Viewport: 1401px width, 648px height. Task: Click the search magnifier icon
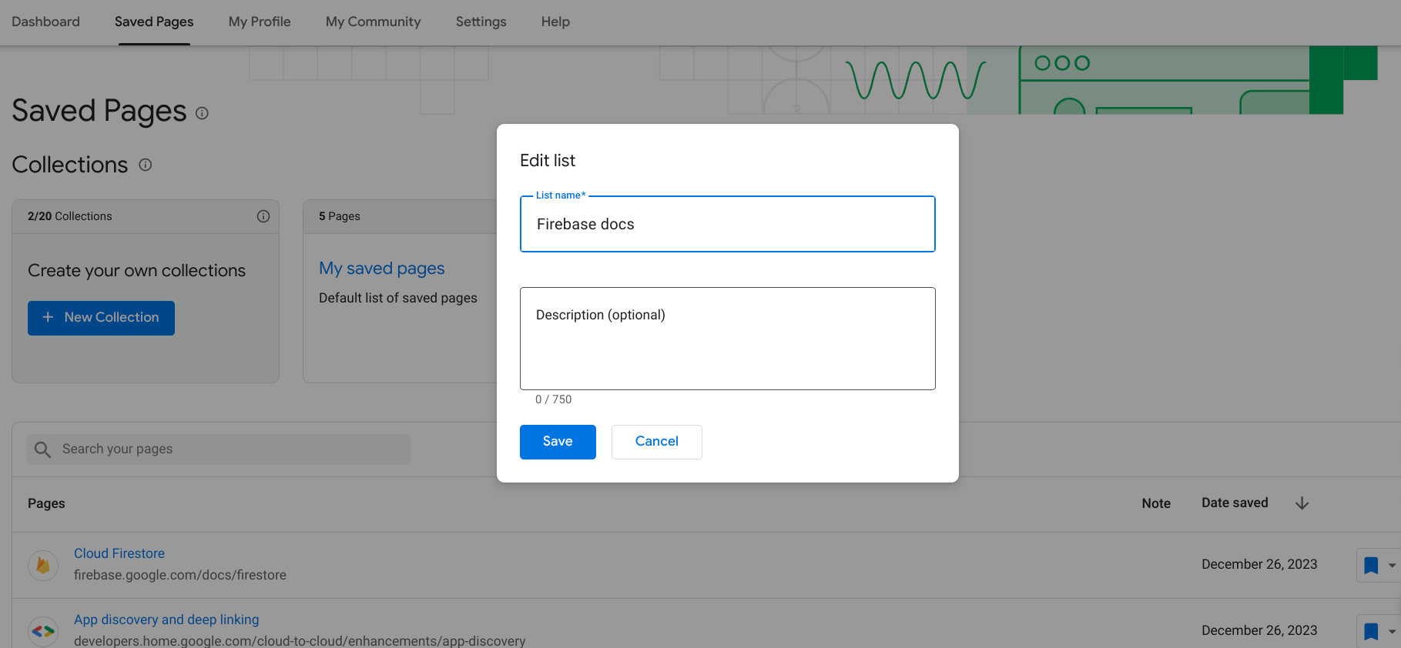pyautogui.click(x=43, y=449)
